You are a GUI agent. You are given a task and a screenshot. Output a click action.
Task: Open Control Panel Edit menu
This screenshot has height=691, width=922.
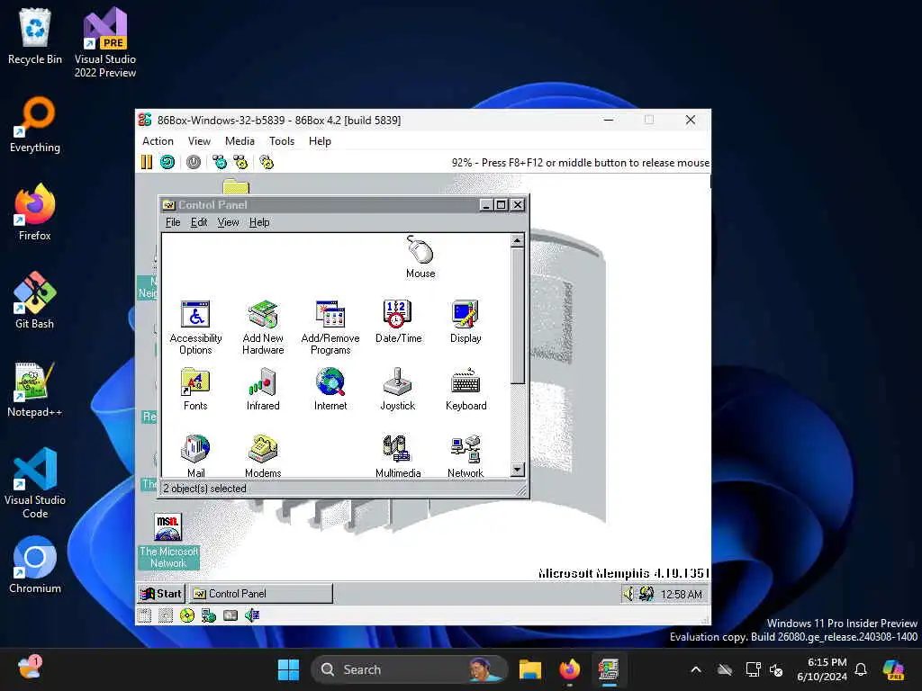click(199, 222)
